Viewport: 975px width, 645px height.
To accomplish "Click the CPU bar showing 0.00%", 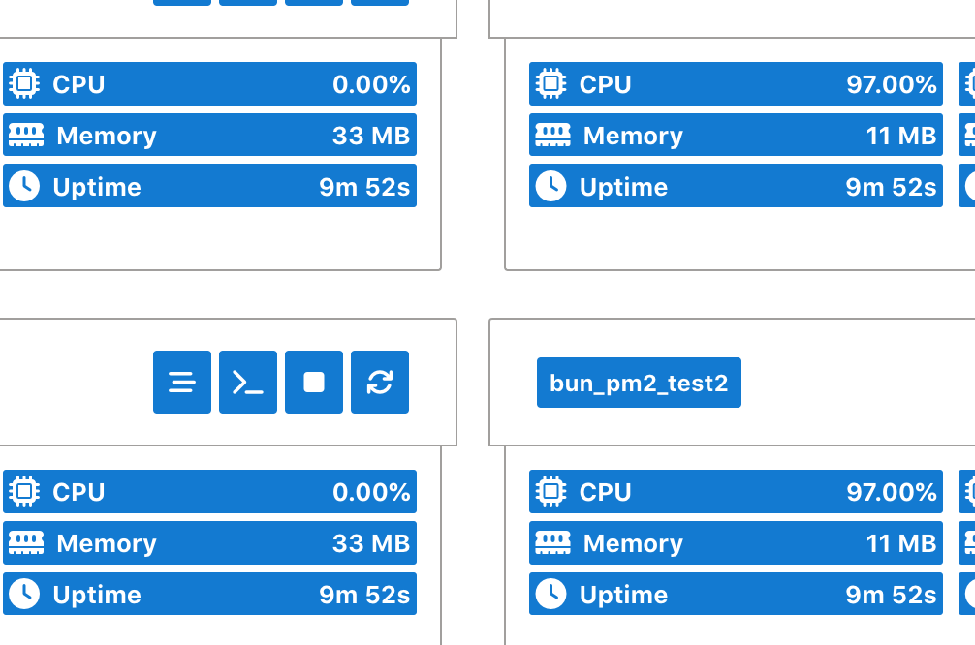I will point(210,83).
